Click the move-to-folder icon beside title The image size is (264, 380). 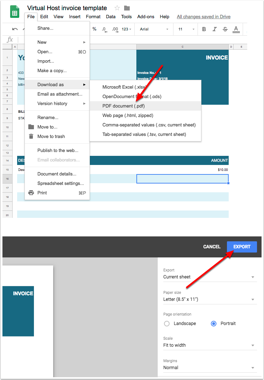(127, 8)
